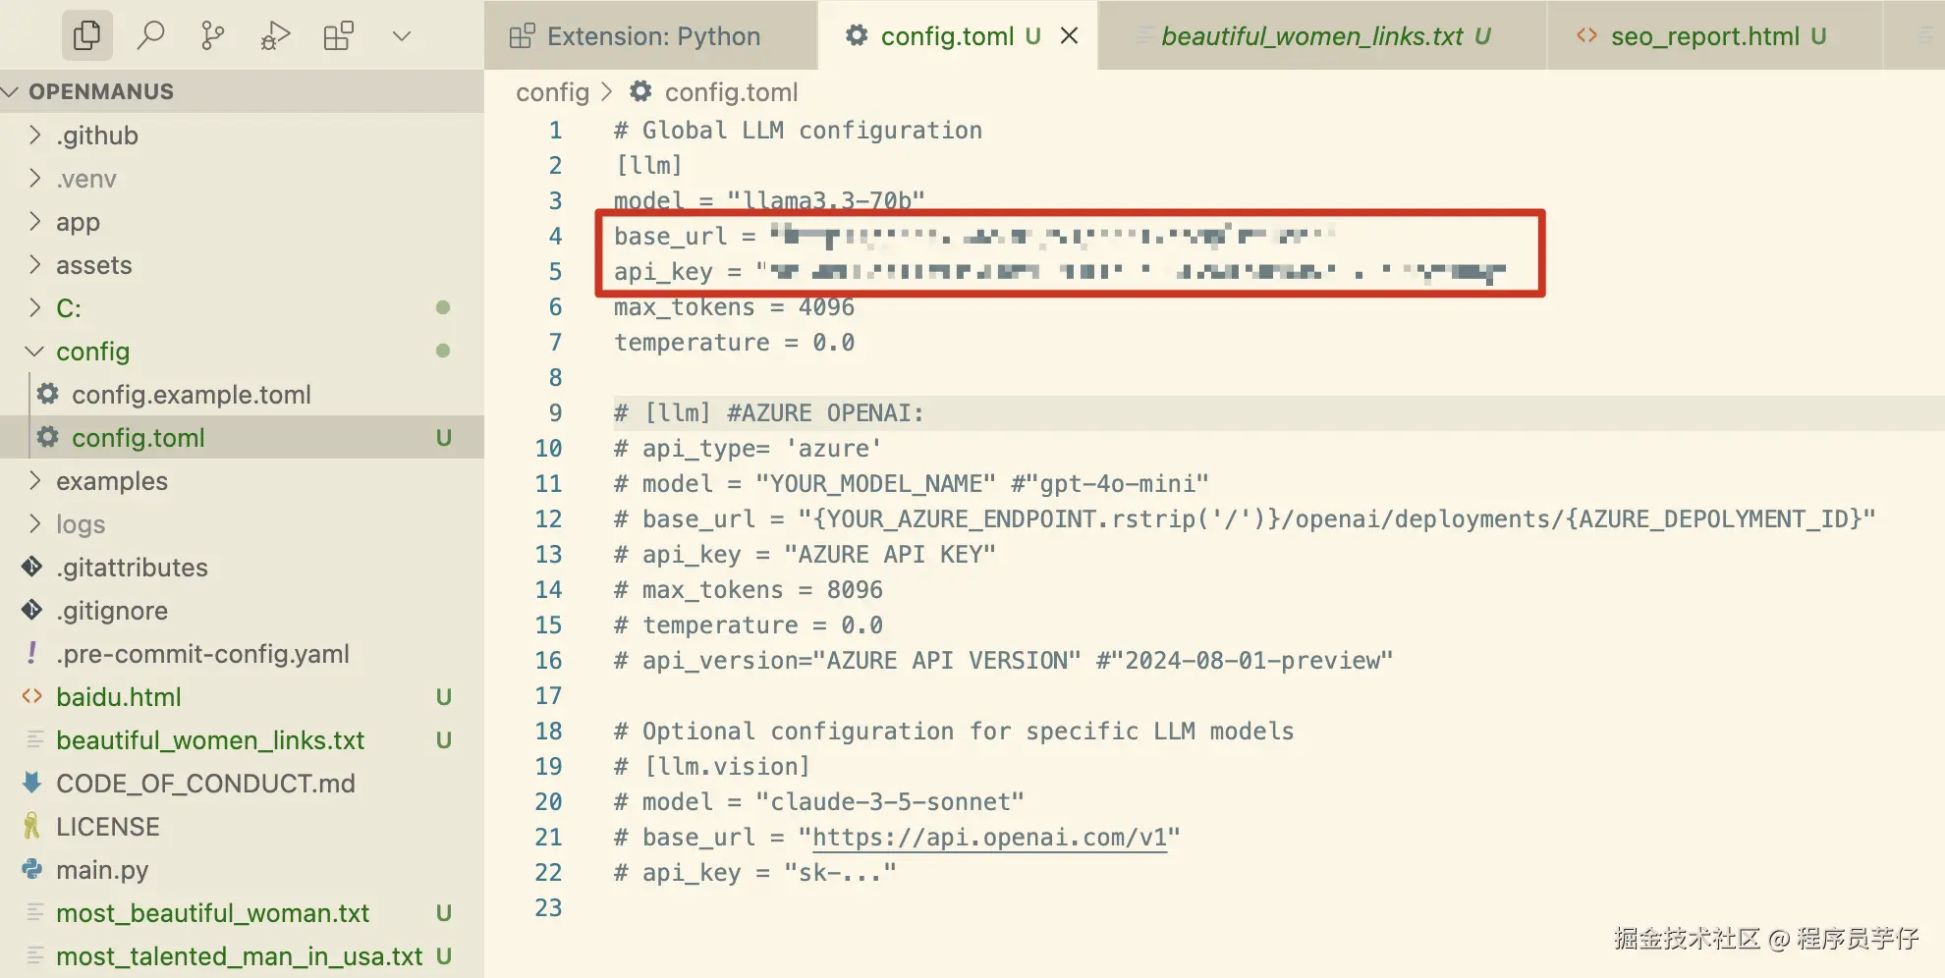Open the .gitattributes file
The image size is (1945, 978).
242,568
